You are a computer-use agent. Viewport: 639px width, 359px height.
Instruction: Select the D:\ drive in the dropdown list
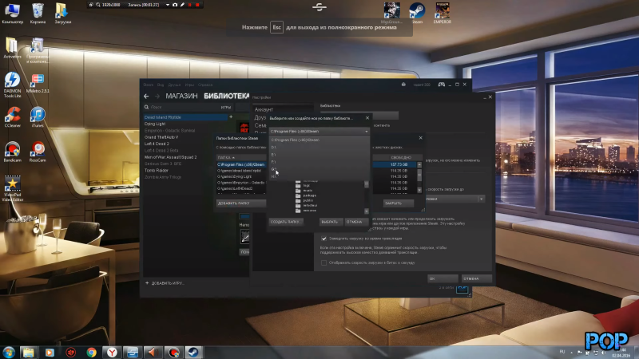pos(319,148)
